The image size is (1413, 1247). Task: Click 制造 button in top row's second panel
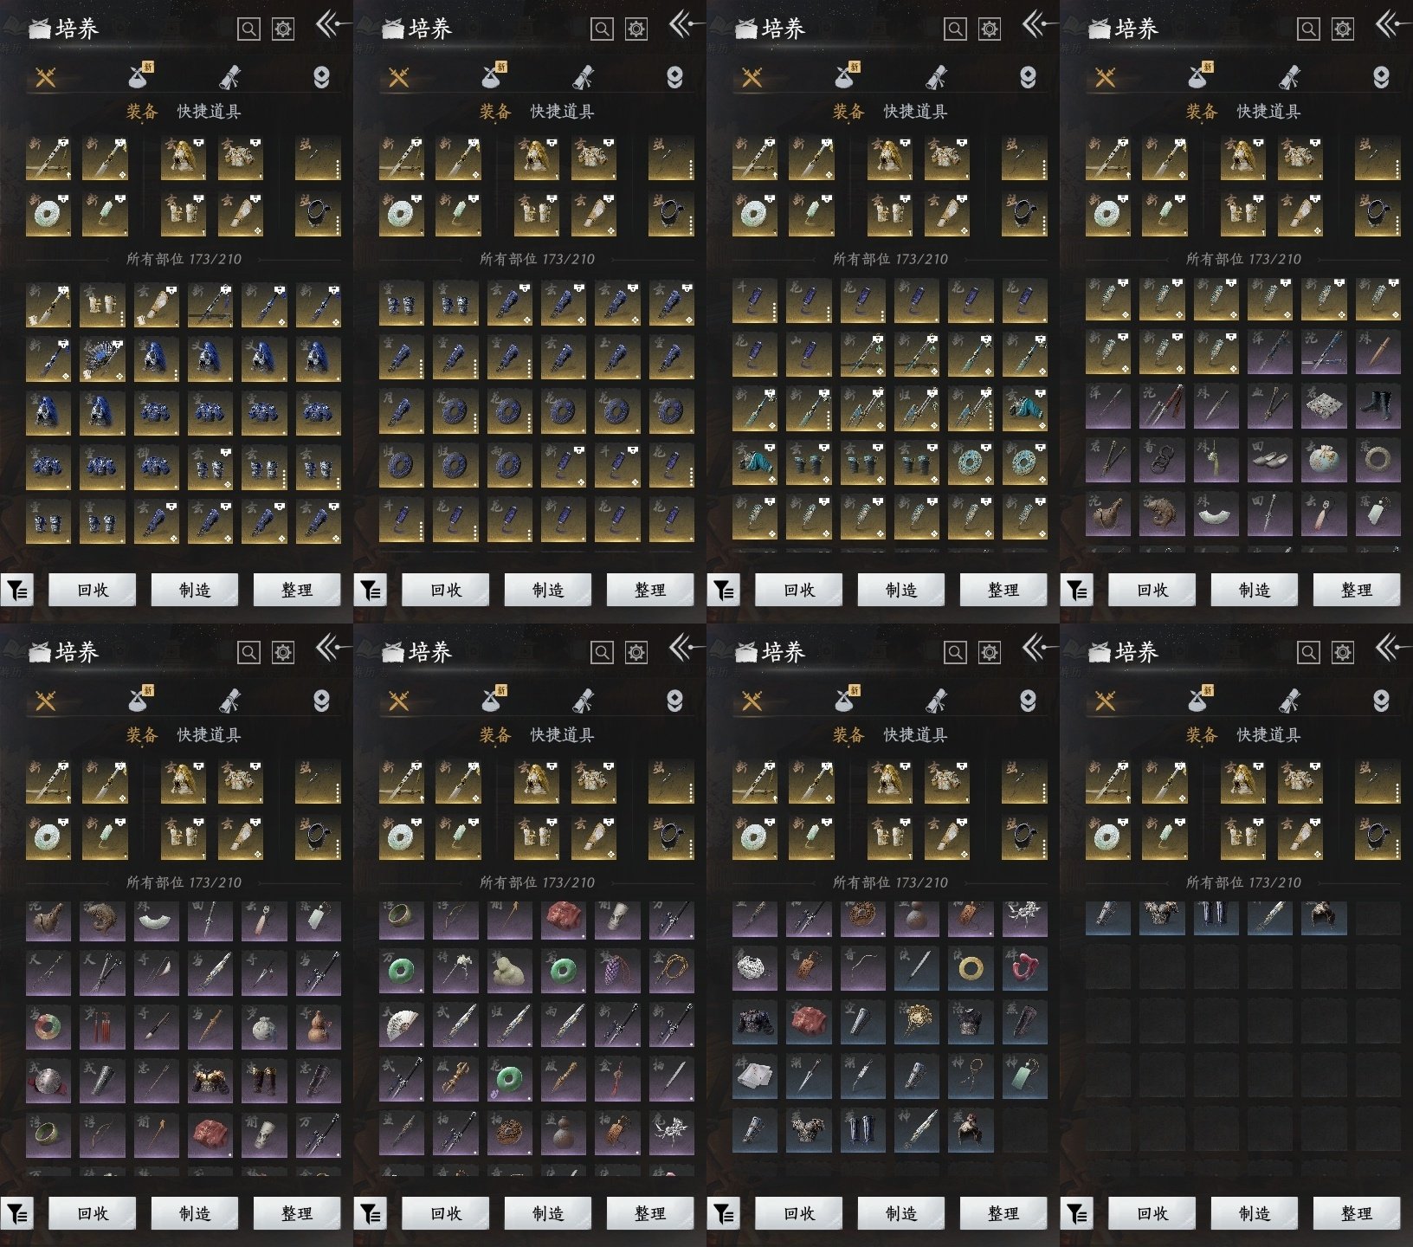coord(548,590)
